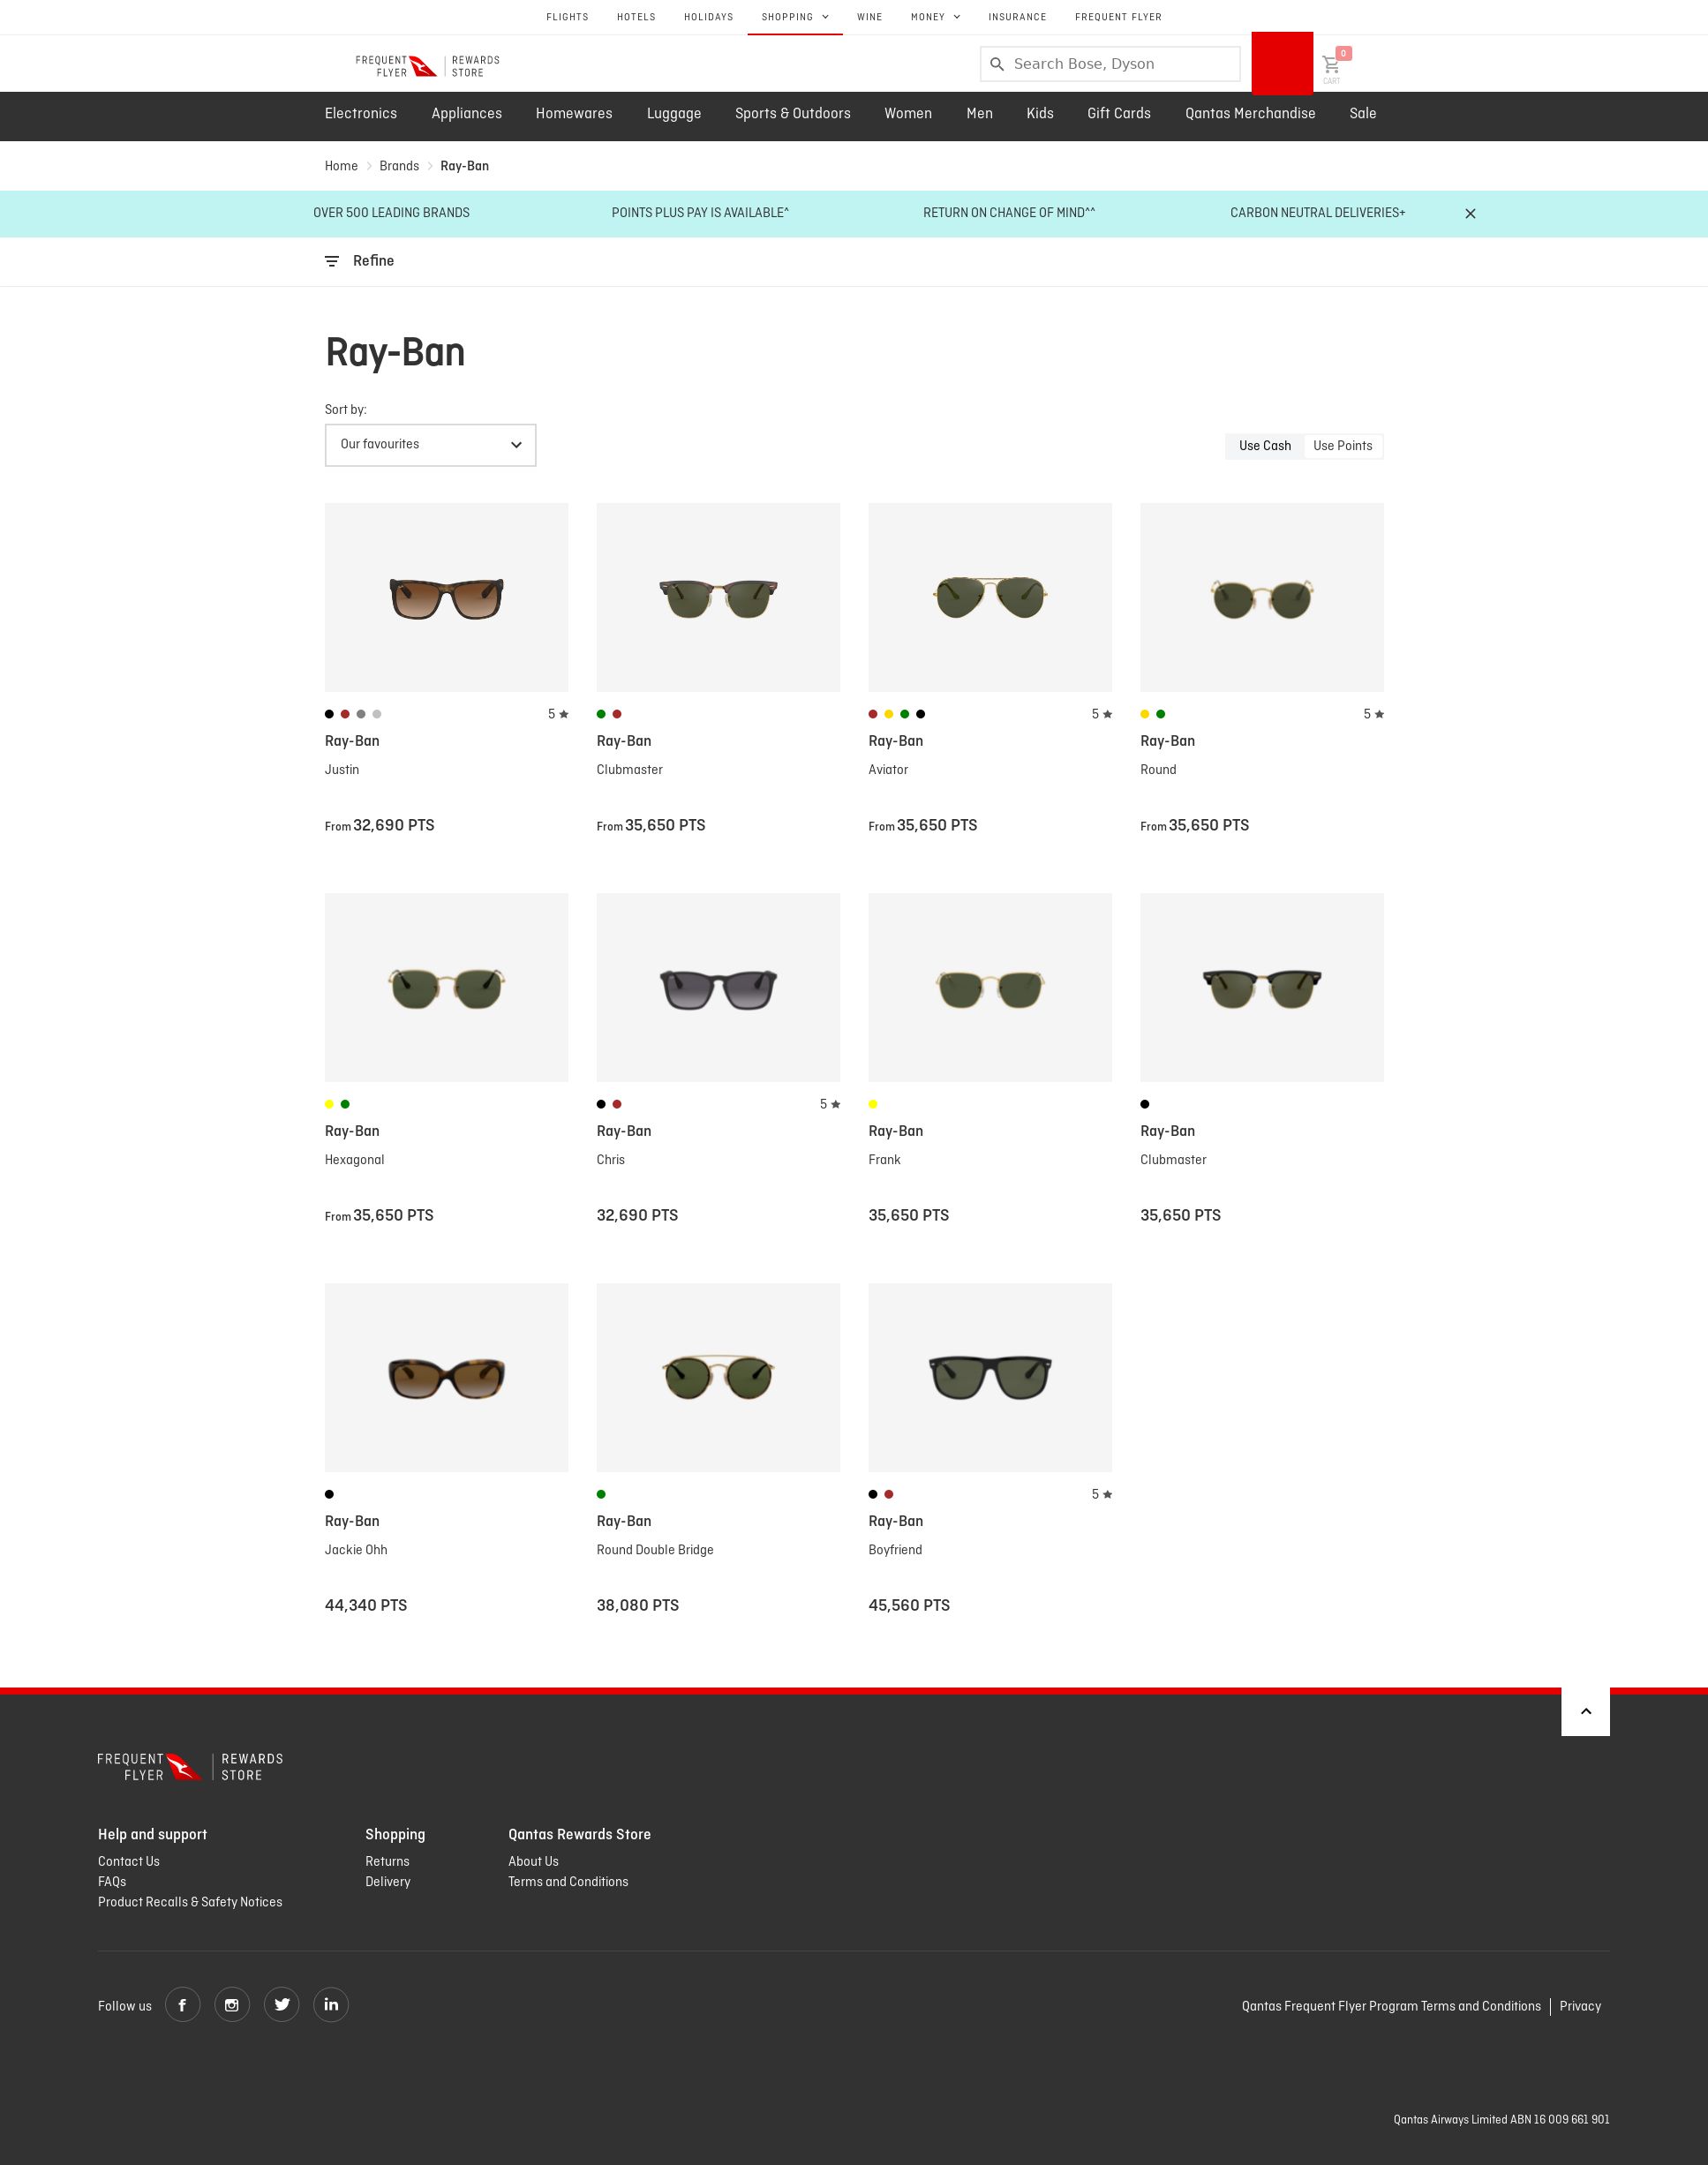Viewport: 1708px width, 2165px height.
Task: Select the yellow color swatch for Frank
Action: click(x=873, y=1104)
